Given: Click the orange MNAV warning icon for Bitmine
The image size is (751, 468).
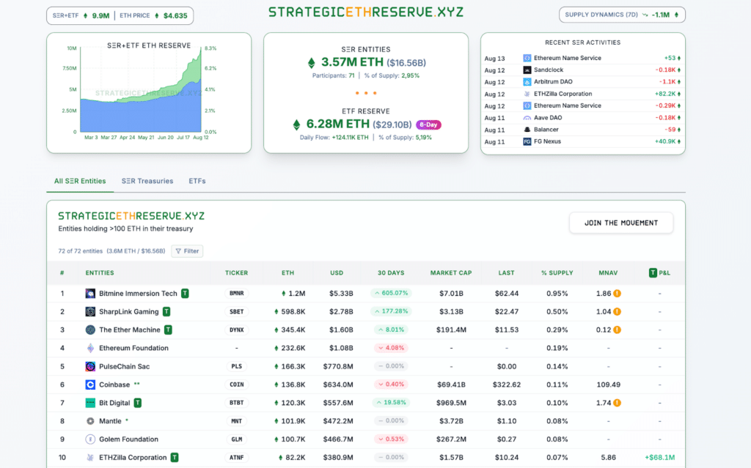Looking at the screenshot, I should point(618,294).
